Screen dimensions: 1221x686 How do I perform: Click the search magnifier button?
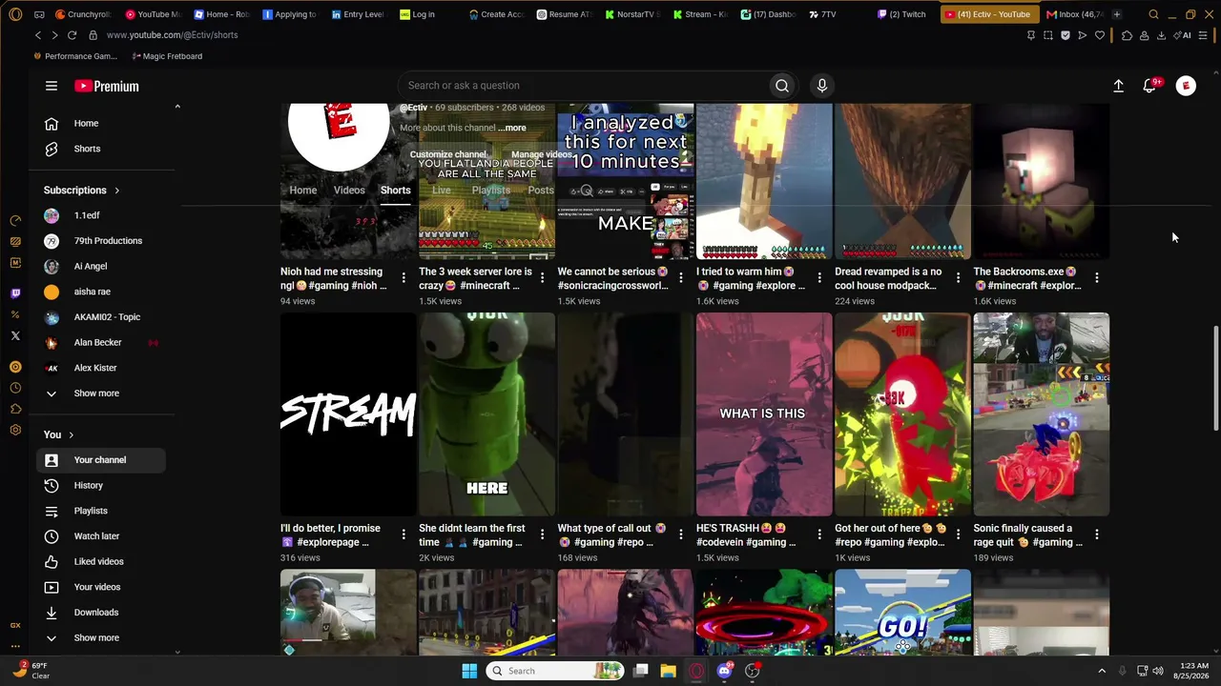[782, 86]
